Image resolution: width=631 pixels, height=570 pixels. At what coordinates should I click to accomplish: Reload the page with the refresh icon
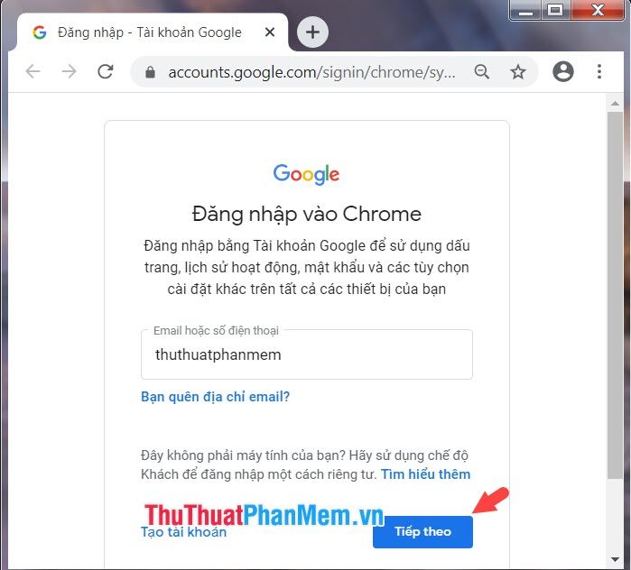click(106, 71)
